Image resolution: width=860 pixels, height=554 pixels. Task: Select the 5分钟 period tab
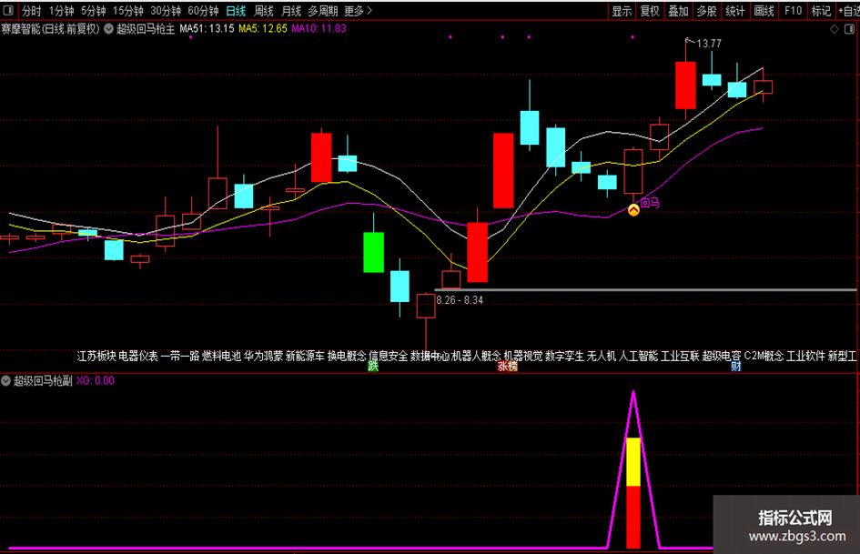click(93, 11)
